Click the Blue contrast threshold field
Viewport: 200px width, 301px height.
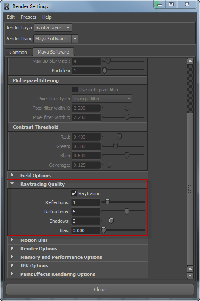86,156
